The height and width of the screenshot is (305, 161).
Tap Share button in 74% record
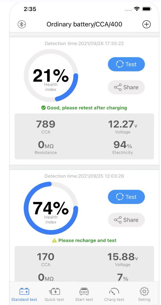(126, 220)
